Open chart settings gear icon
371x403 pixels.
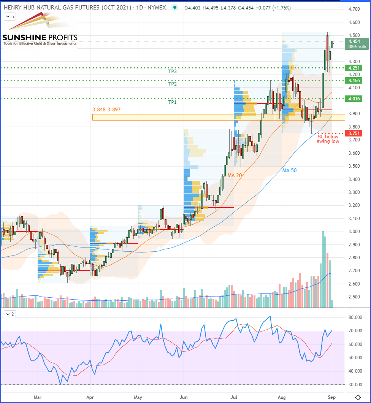358,397
